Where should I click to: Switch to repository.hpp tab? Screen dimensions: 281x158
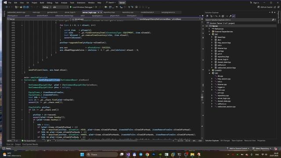pyautogui.click(x=109, y=12)
